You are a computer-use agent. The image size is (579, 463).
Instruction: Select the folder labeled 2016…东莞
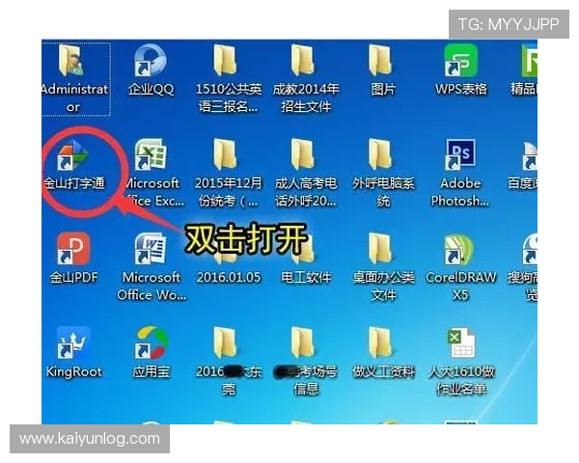225,342
